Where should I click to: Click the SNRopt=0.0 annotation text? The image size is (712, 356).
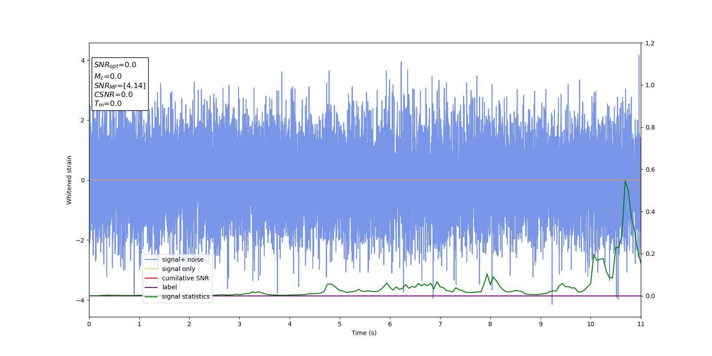point(115,65)
